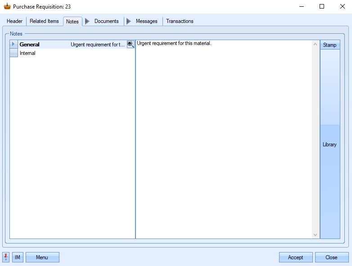Close the window with title bar X
The height and width of the screenshot is (266, 352).
click(x=343, y=6)
